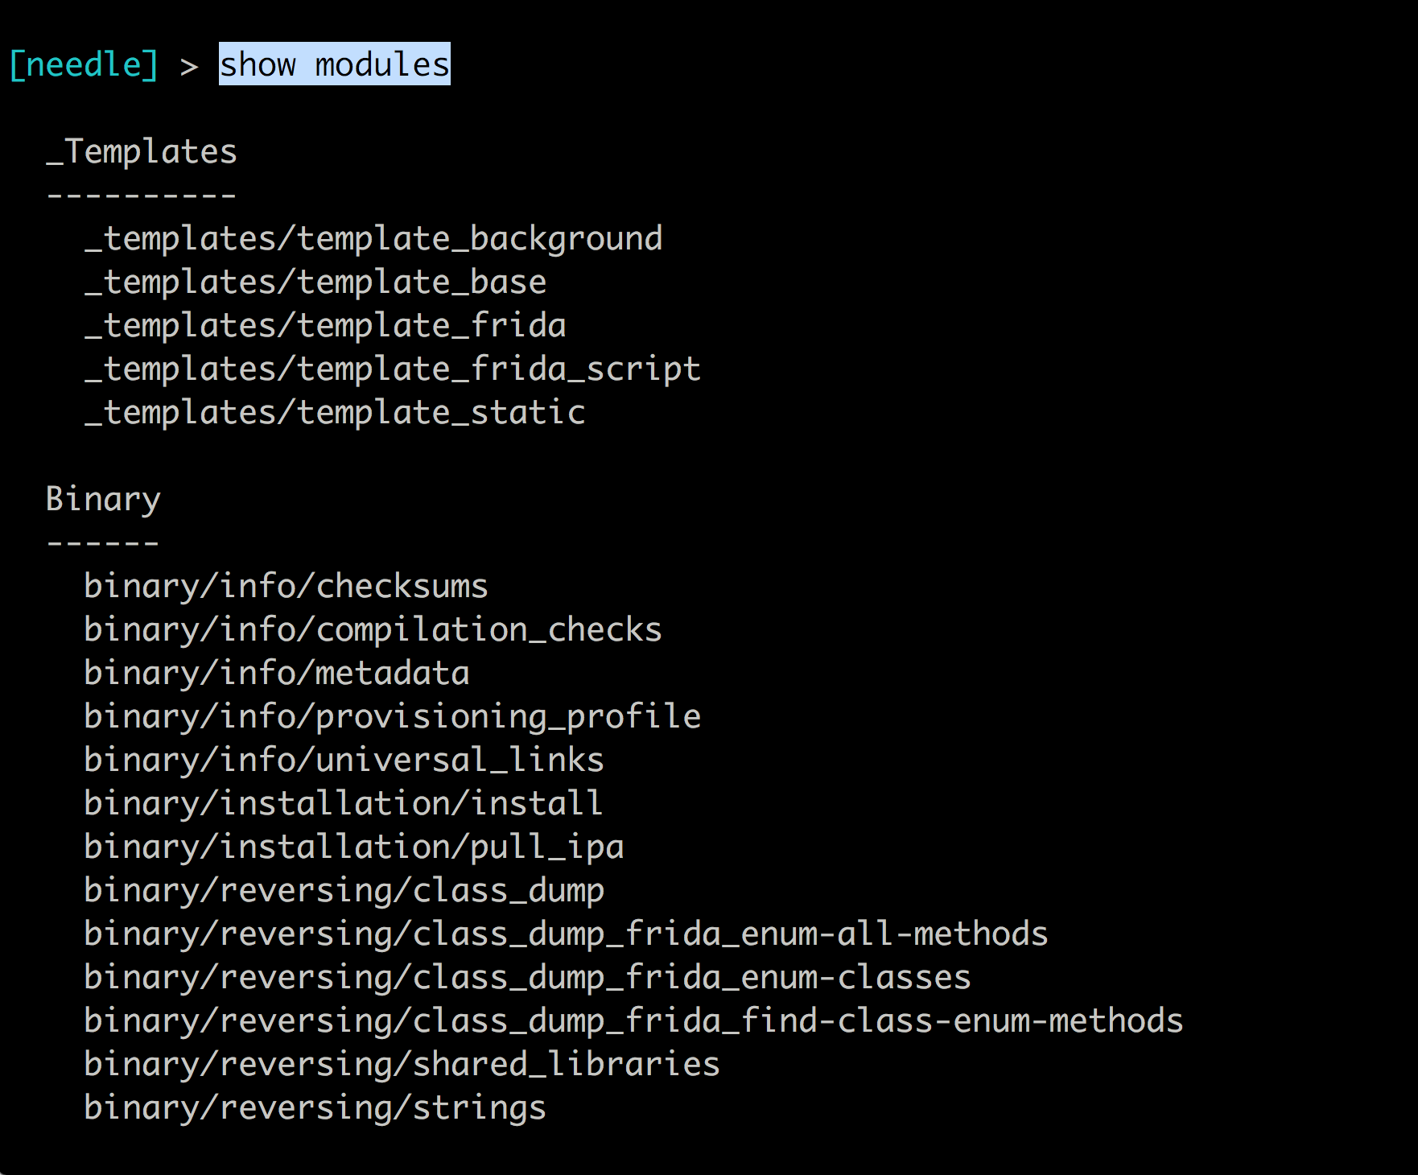
Task: Select _templates/template_static module line
Action: pos(335,412)
